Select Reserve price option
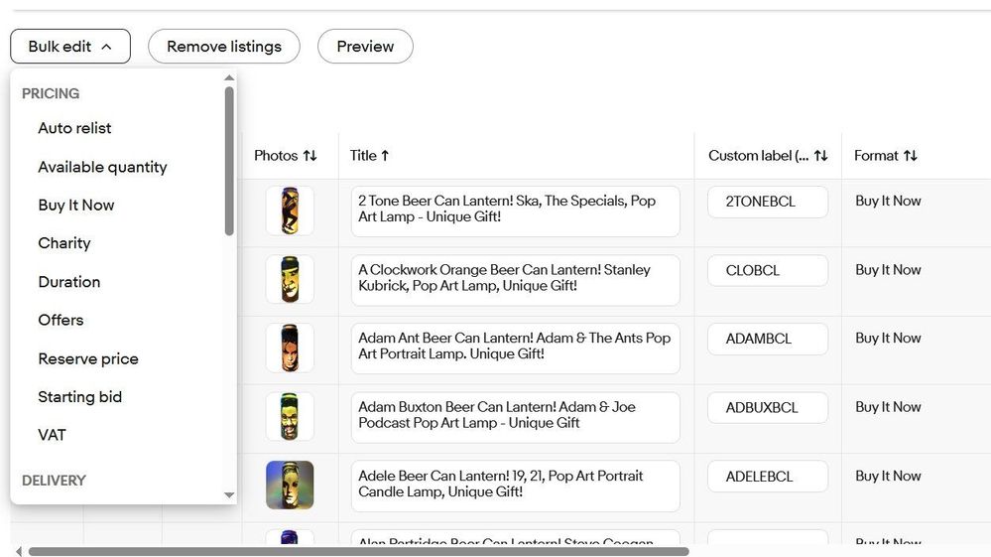Image resolution: width=991 pixels, height=557 pixels. click(x=88, y=359)
